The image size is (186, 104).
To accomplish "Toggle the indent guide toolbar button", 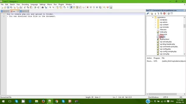I will pos(71,7).
